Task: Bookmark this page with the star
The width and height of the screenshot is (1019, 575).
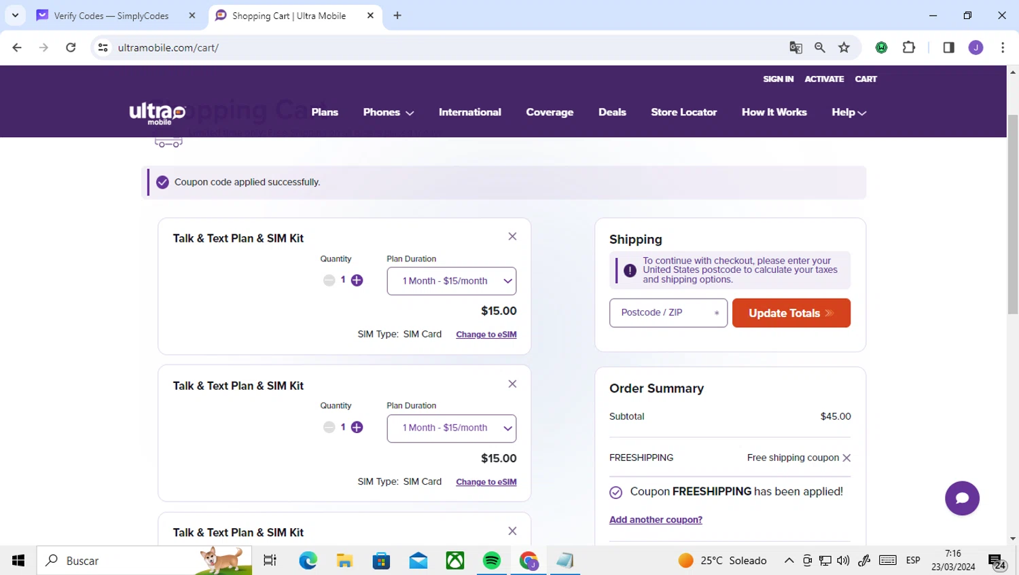Action: (844, 48)
